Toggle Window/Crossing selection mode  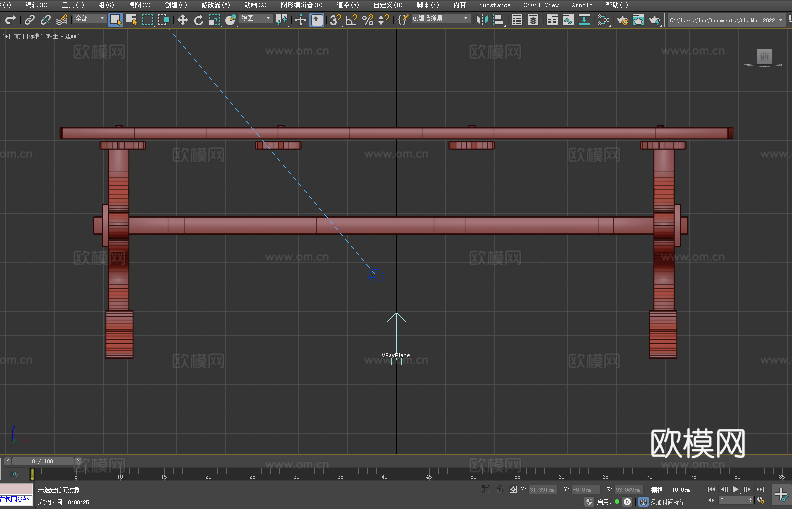164,20
